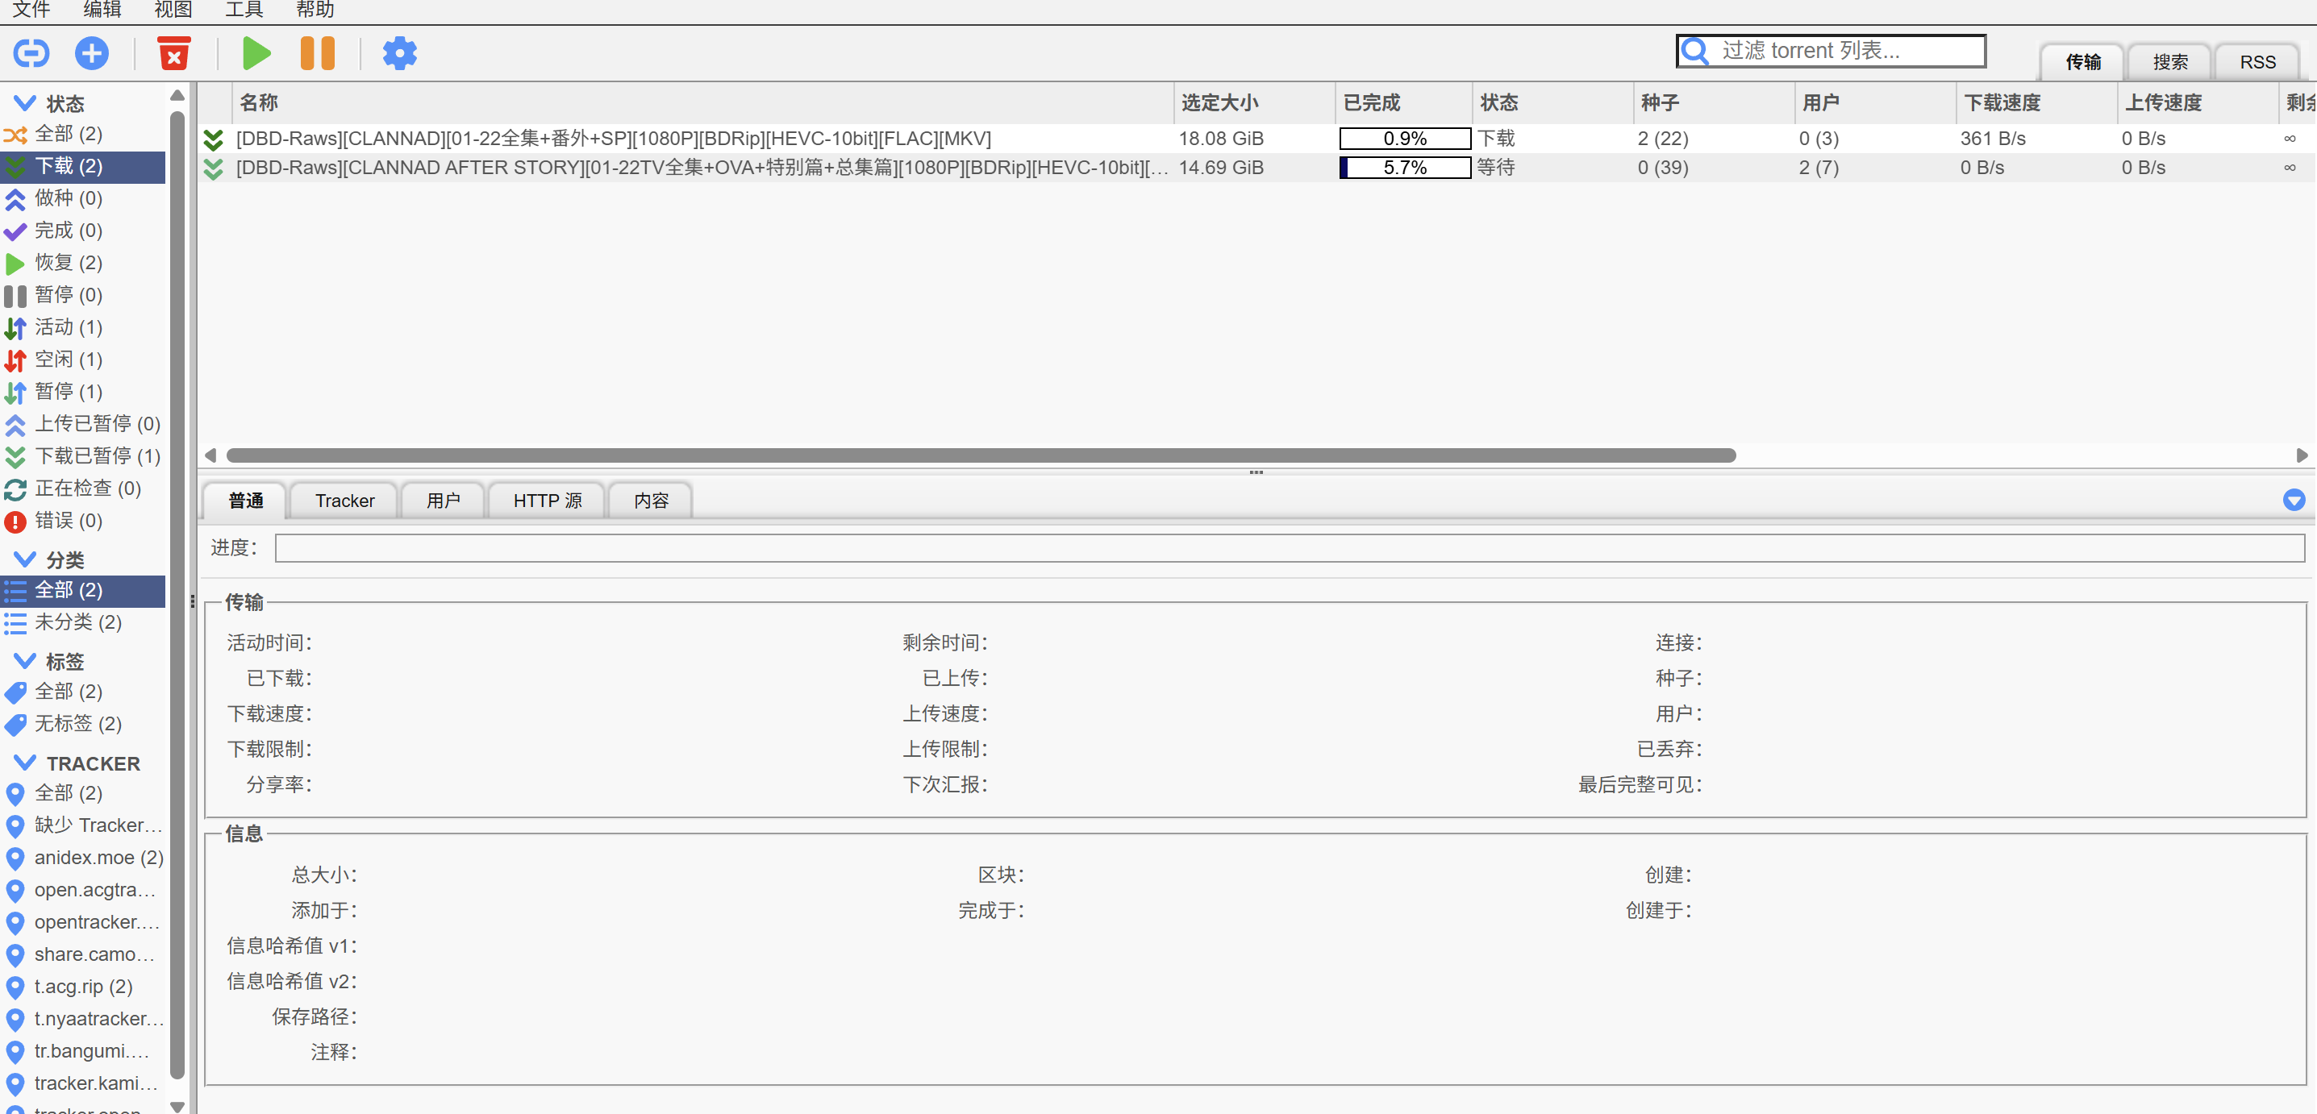The height and width of the screenshot is (1114, 2317).
Task: Open the 文件 menu
Action: pyautogui.click(x=31, y=10)
